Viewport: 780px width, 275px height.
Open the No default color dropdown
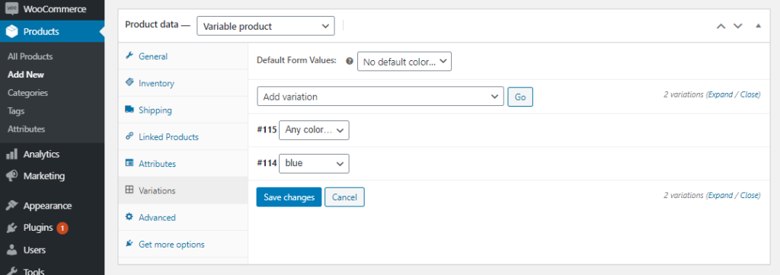[x=404, y=61]
